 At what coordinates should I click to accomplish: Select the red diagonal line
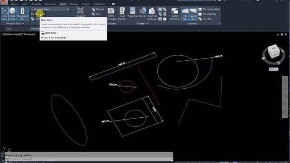148,86
